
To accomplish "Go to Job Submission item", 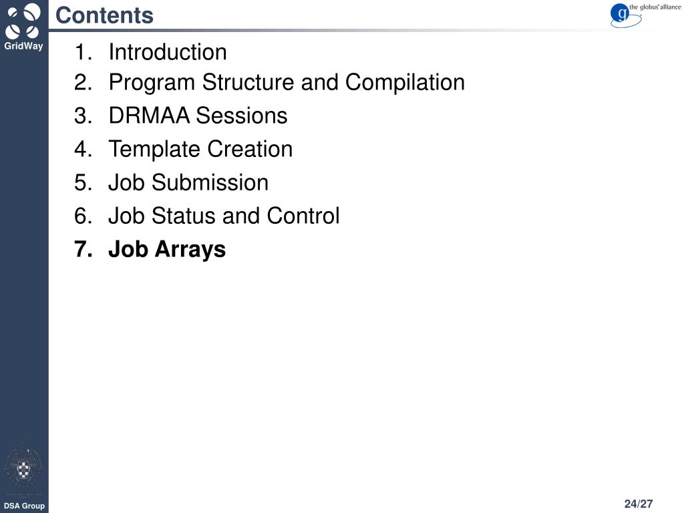I will (188, 182).
